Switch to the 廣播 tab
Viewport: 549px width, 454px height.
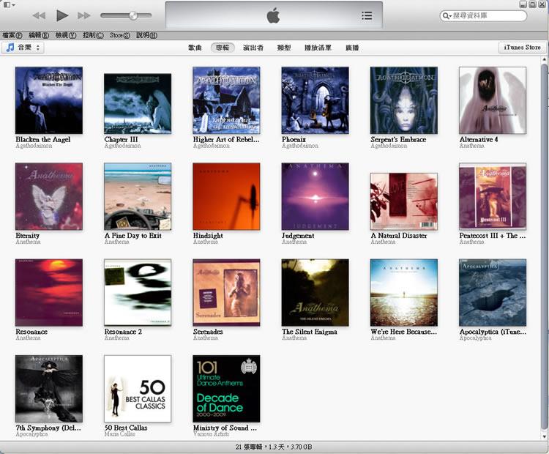(352, 48)
